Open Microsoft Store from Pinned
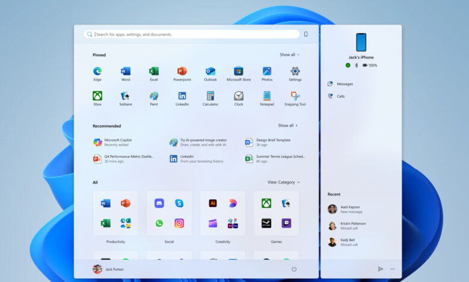 point(239,73)
